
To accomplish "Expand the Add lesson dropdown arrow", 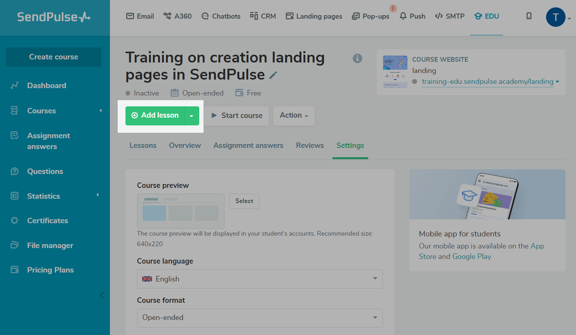I will click(191, 116).
